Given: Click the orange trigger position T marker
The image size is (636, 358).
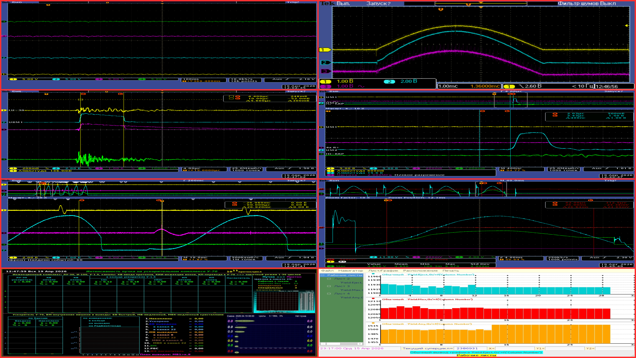Looking at the screenshot, I should coord(441,9).
